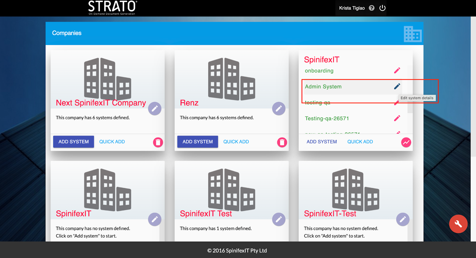
Task: Edit the onboarding system details
Action: 397,71
